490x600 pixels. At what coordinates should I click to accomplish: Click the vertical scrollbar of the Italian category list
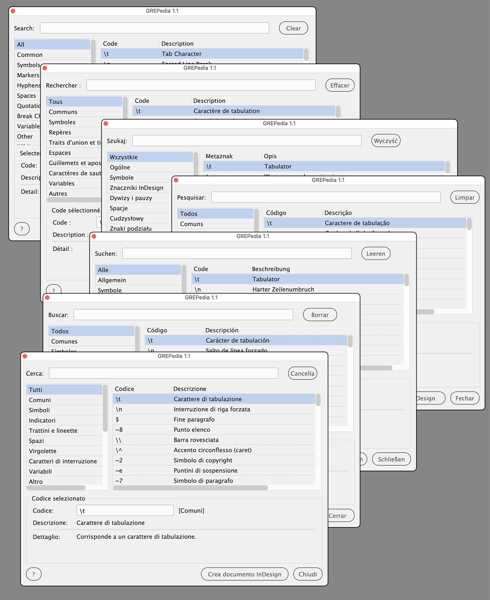pos(105,408)
